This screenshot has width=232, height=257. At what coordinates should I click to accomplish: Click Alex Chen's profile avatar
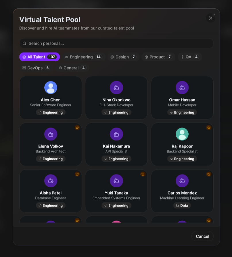pyautogui.click(x=51, y=88)
